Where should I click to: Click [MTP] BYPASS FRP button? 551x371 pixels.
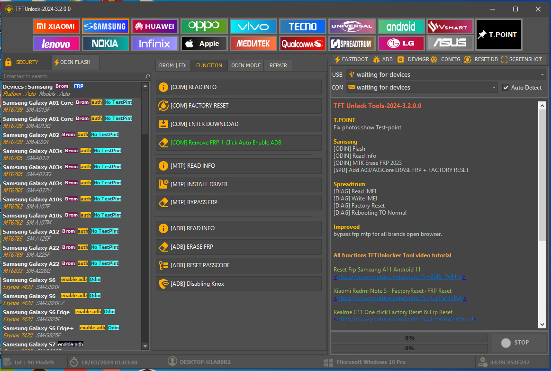pyautogui.click(x=239, y=202)
